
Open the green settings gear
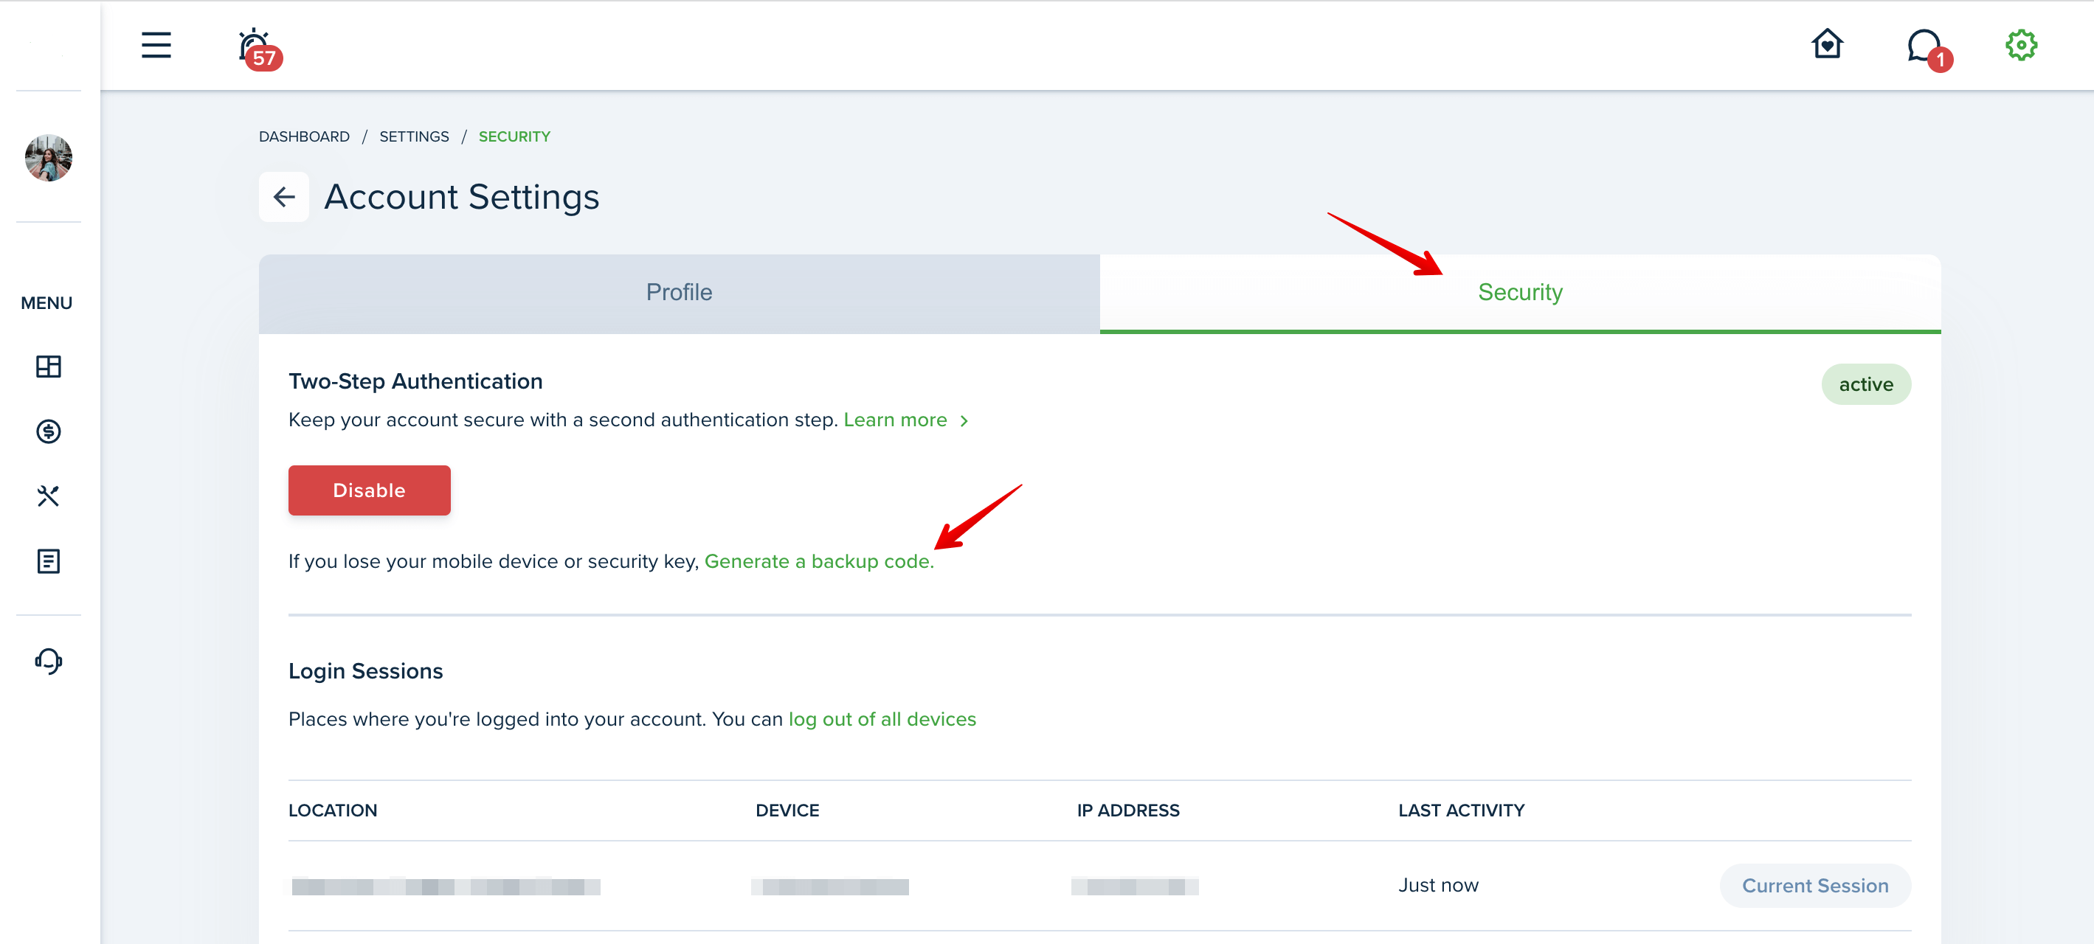pyautogui.click(x=2021, y=46)
